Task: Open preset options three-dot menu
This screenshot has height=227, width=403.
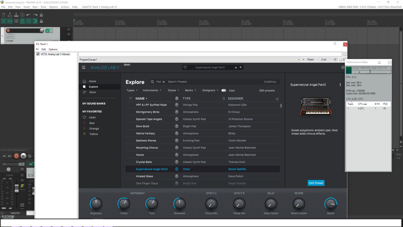Action: (x=340, y=85)
